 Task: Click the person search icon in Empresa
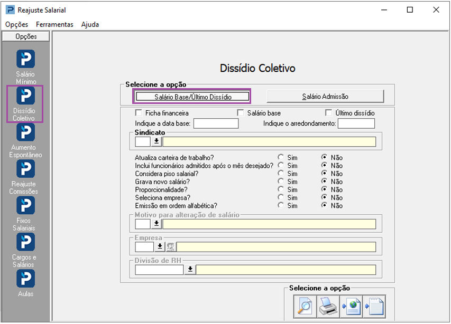point(170,247)
